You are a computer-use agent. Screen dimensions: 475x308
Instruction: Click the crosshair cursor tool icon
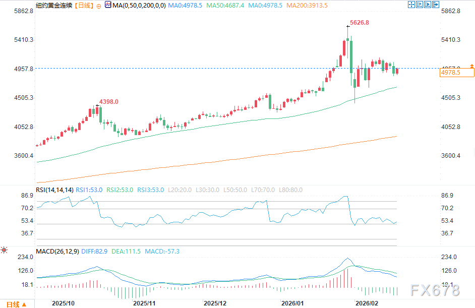(411, 5)
